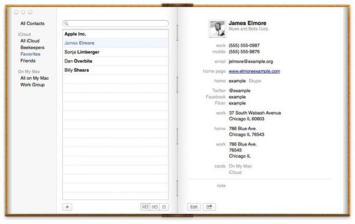Click the work phone (555) 555-0987

(244, 45)
